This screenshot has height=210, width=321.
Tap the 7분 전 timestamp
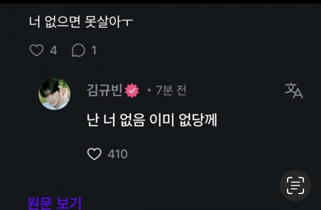(171, 90)
